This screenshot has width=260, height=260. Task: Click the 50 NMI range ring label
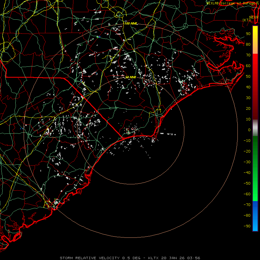(x=131, y=77)
